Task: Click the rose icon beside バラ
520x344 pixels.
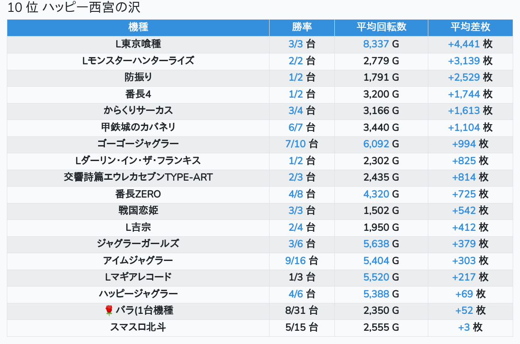Action: point(109,311)
